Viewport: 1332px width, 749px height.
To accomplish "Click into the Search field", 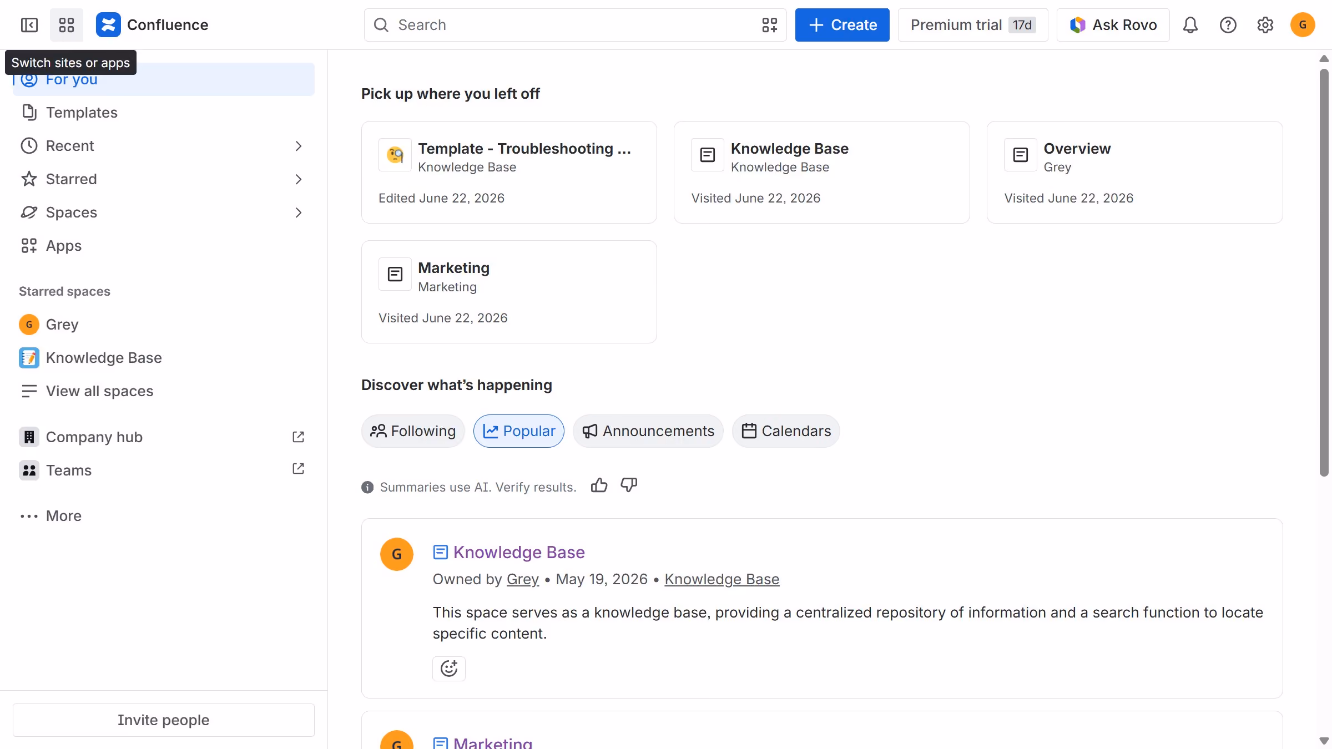I will click(575, 25).
